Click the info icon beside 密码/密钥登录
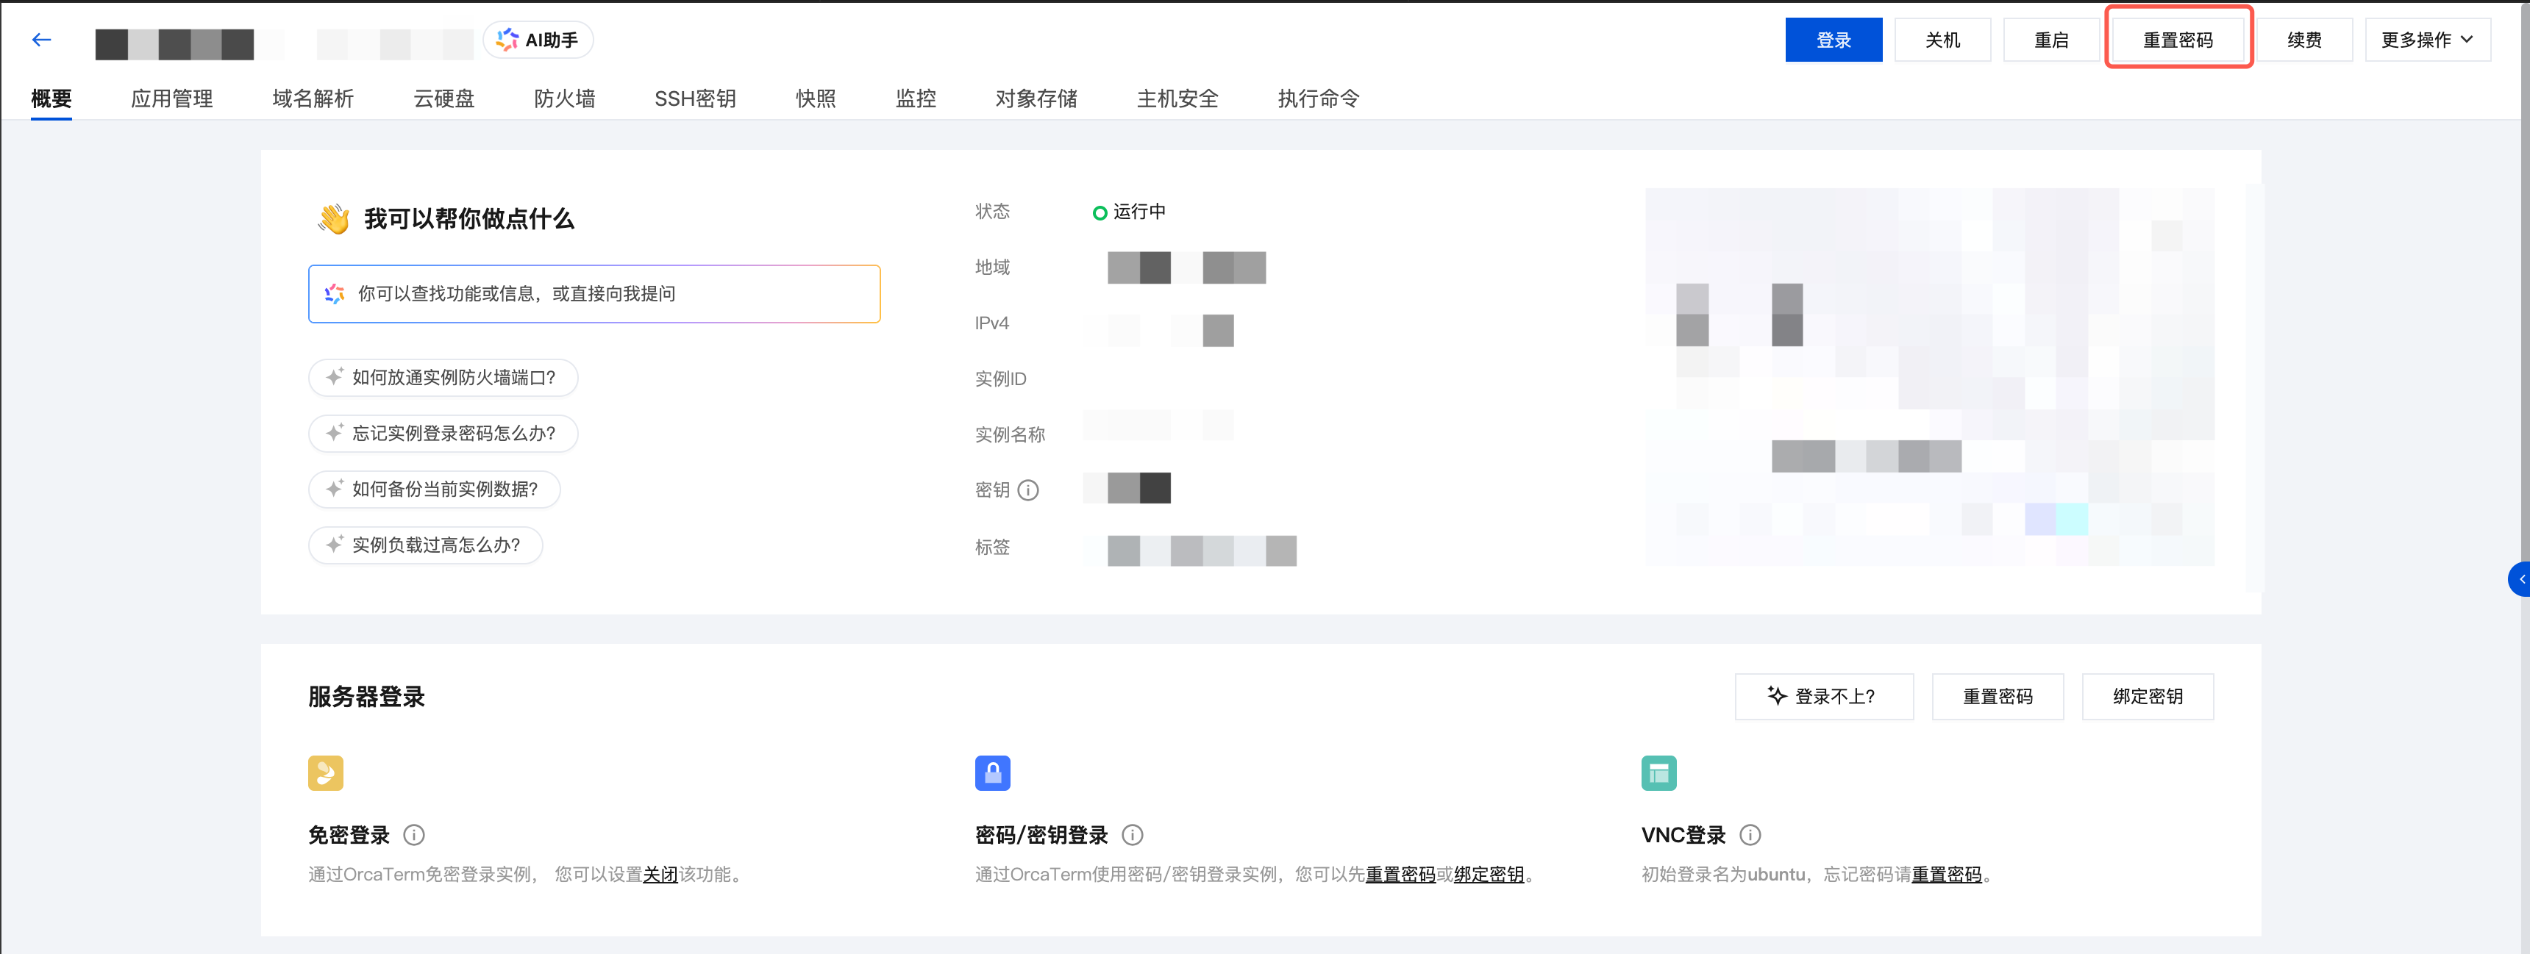 [1133, 835]
